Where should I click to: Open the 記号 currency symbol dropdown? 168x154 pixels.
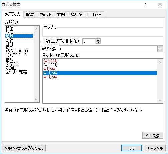click(160, 49)
